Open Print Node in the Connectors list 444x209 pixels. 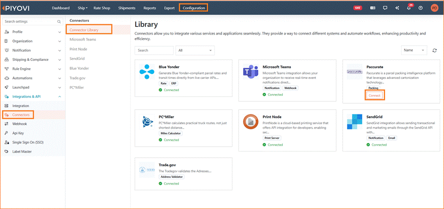point(78,49)
